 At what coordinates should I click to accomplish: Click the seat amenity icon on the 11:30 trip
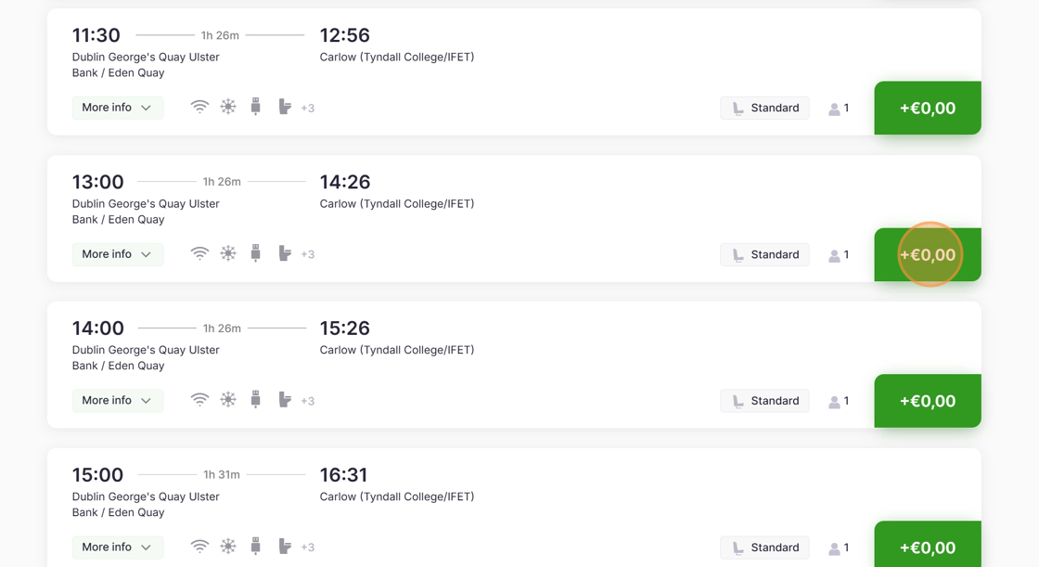coord(285,108)
